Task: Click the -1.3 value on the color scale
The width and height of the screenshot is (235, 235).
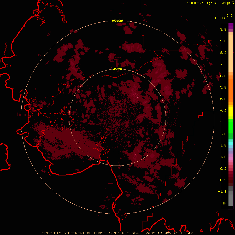Action: [222, 192]
